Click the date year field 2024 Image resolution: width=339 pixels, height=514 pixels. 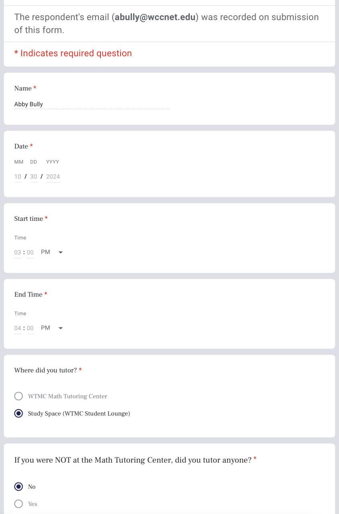point(53,177)
